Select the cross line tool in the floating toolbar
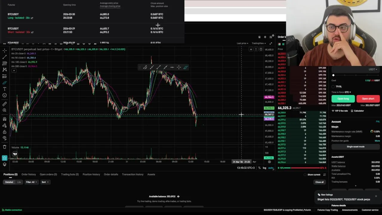Image resolution: width=382 pixels, height=215 pixels. point(179,67)
